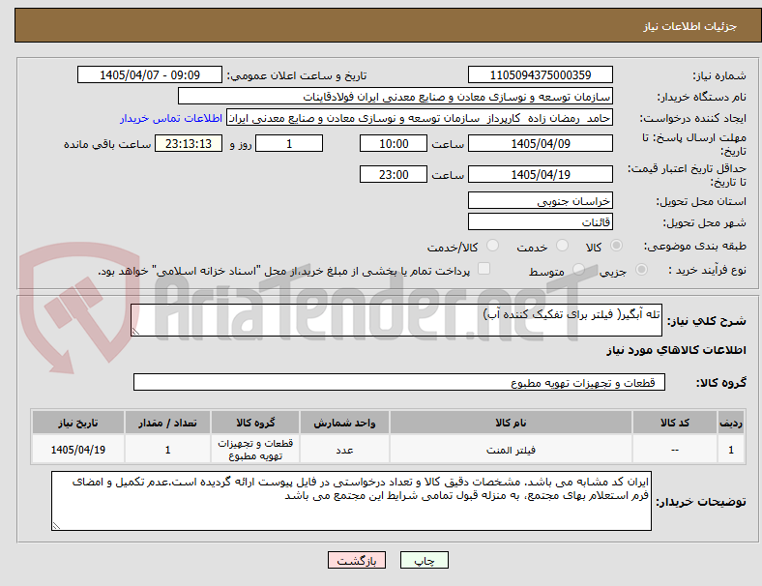This screenshot has height=586, width=762.
Task: Click the 1405/04/19 date cell in table
Action: 78,450
